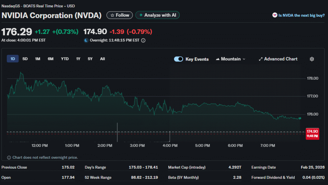Expand the Mountain chart type dropdown

coord(231,59)
